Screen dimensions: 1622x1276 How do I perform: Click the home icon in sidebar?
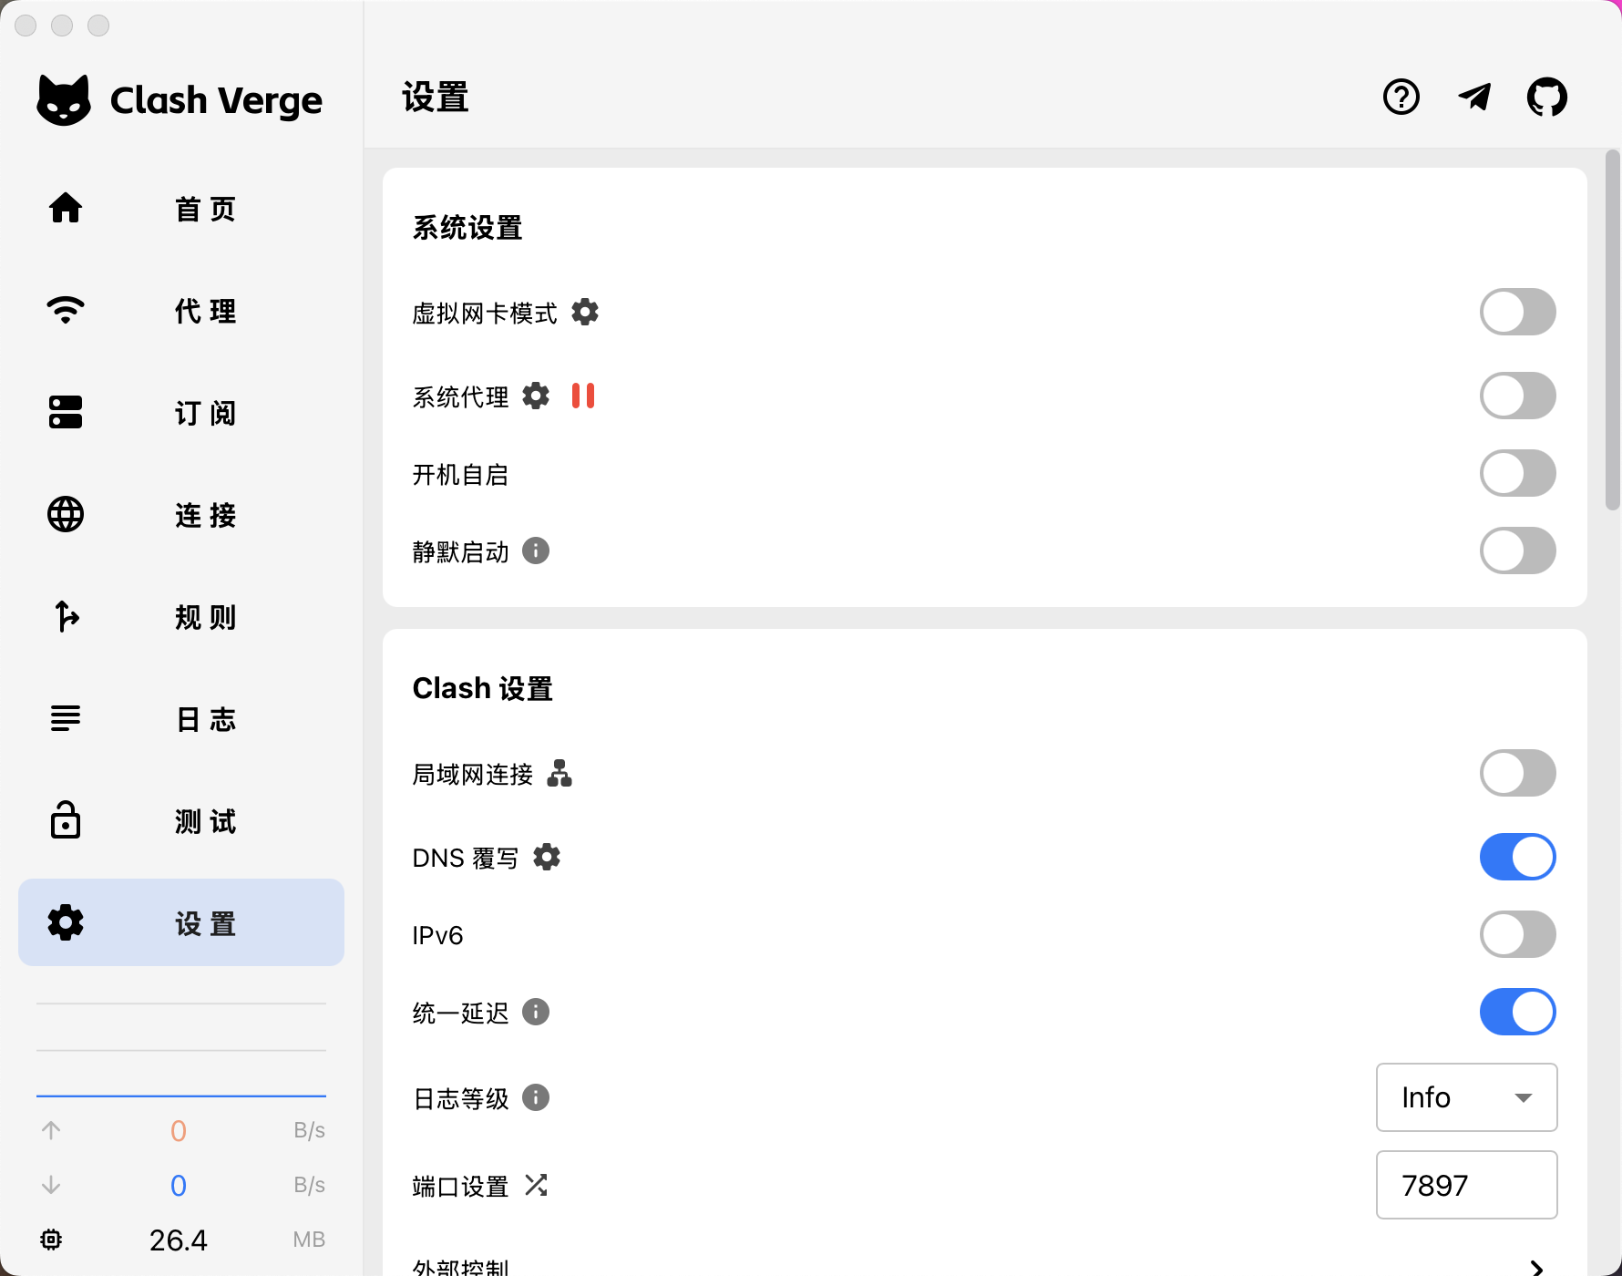click(x=66, y=208)
